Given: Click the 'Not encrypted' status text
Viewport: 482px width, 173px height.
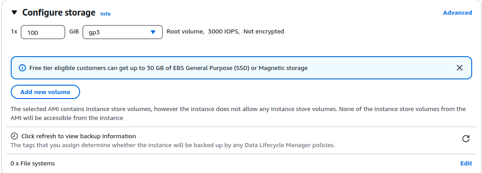Looking at the screenshot, I should click(264, 31).
